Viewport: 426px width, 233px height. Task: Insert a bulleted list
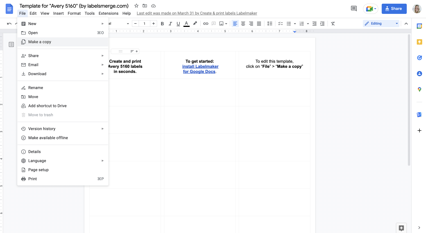289,24
